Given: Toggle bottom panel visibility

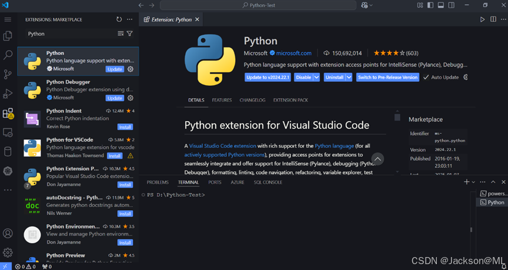Looking at the screenshot, I should (440, 5).
